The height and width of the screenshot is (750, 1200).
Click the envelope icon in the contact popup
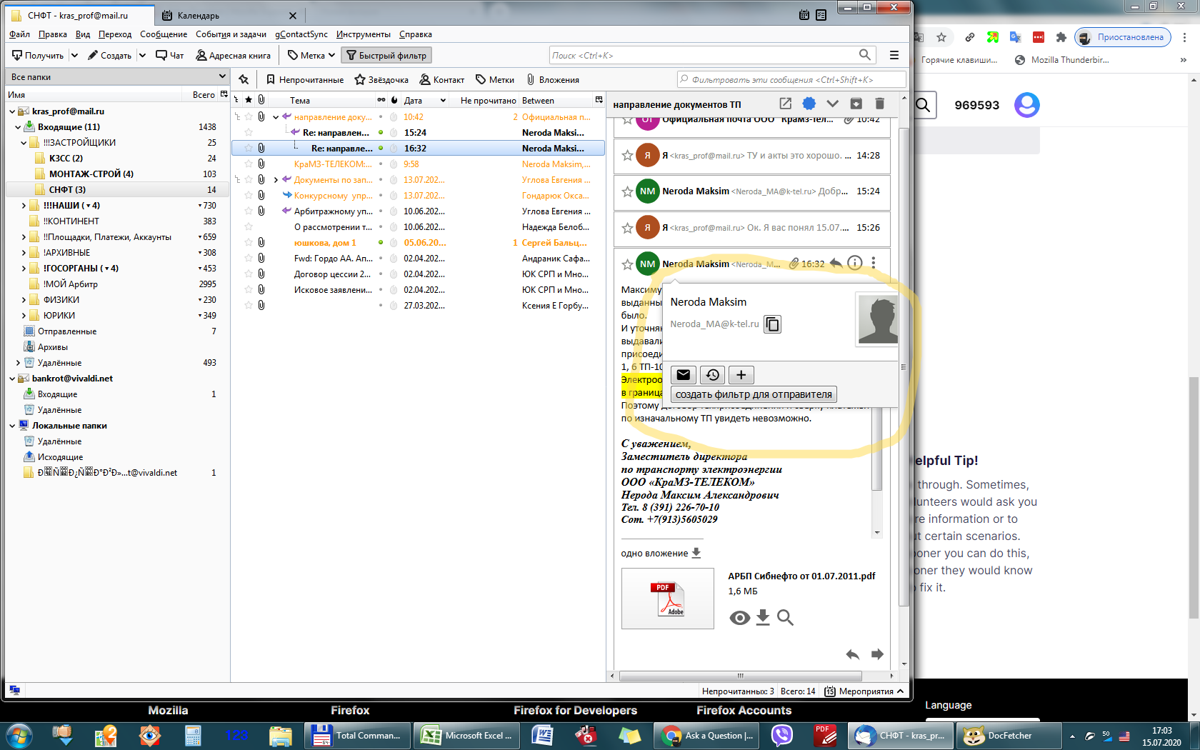coord(684,375)
